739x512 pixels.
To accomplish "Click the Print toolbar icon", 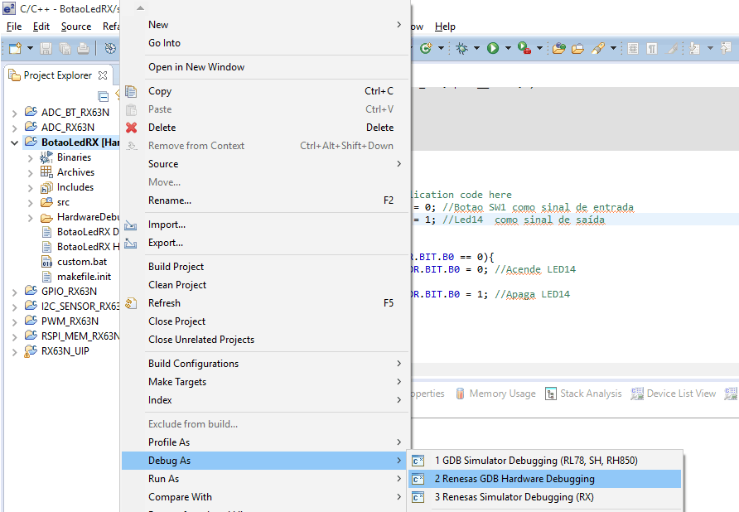I will point(84,48).
